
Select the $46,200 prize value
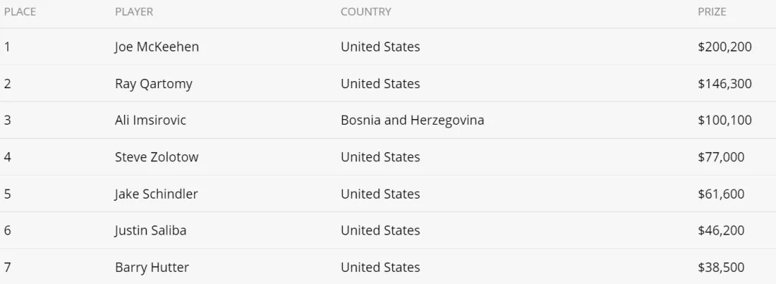point(721,231)
